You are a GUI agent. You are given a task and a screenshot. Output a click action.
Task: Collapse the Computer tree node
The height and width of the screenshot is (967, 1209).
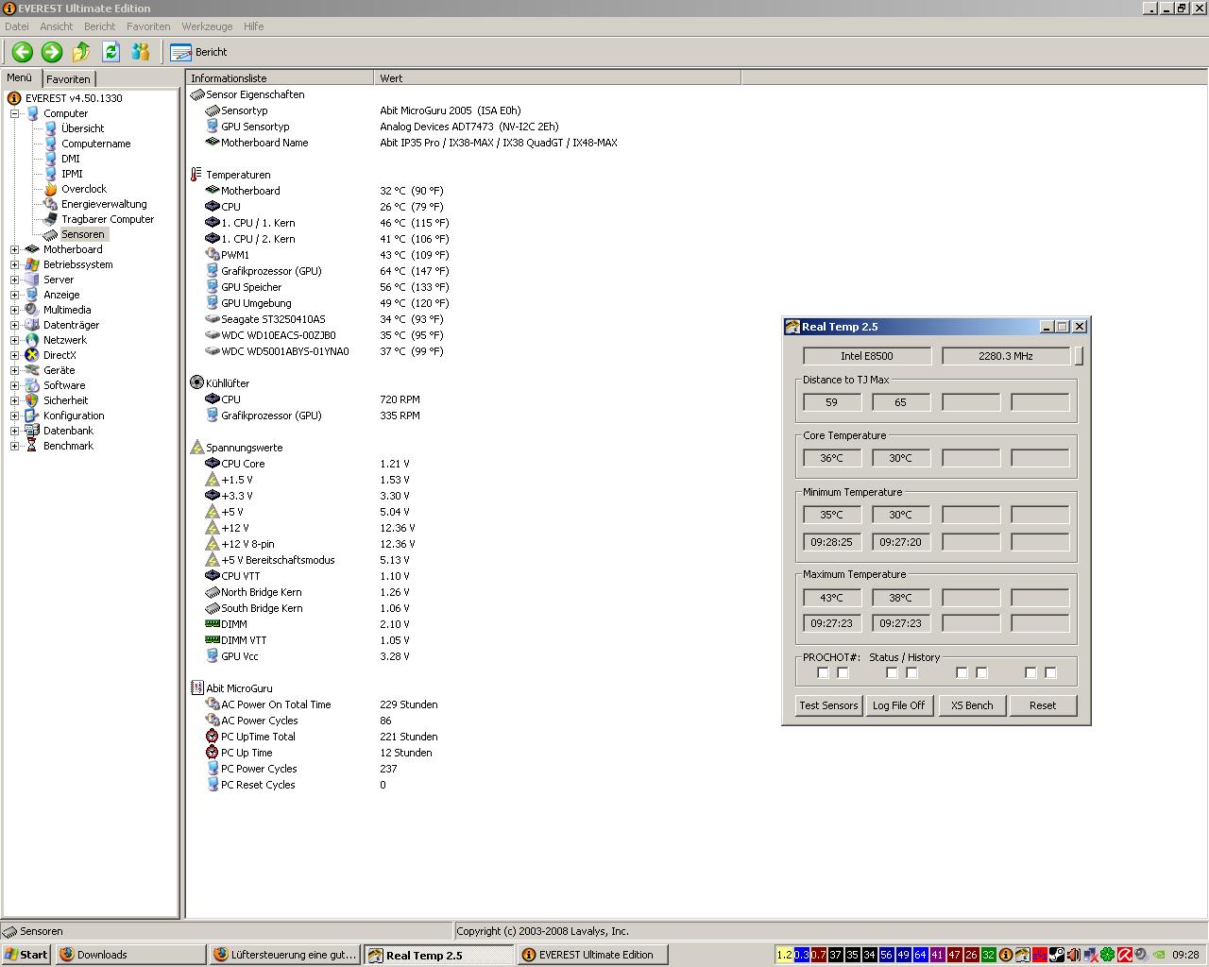point(14,113)
